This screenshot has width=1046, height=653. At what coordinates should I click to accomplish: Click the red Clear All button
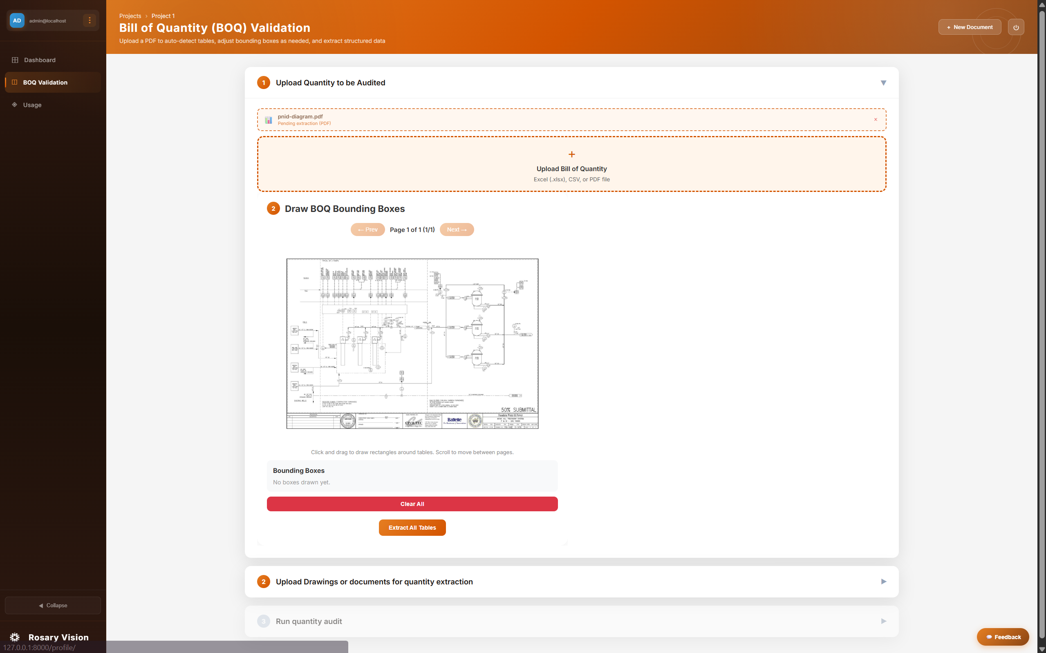[412, 504]
